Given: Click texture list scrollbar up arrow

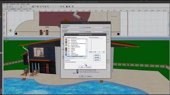Looking at the screenshot, I should click(x=87, y=40).
